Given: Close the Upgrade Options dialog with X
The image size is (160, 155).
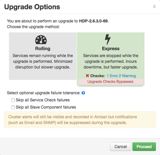Looking at the screenshot, I should coord(154,6).
